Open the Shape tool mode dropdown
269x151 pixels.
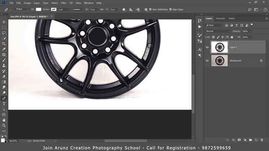coord(22,9)
